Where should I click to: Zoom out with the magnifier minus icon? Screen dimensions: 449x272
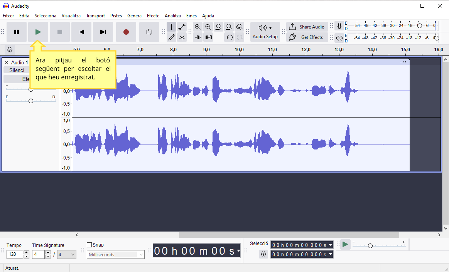[x=208, y=27]
